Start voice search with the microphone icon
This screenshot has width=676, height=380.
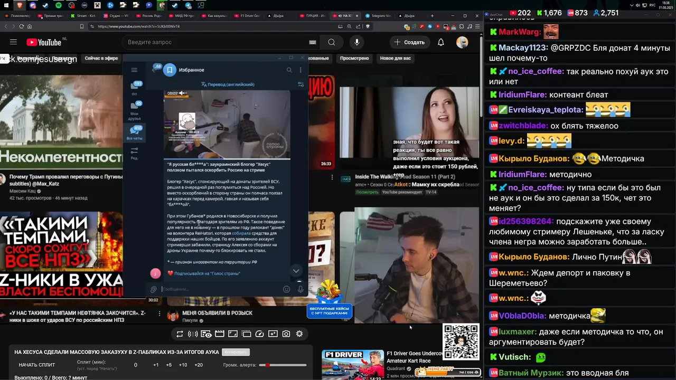357,42
